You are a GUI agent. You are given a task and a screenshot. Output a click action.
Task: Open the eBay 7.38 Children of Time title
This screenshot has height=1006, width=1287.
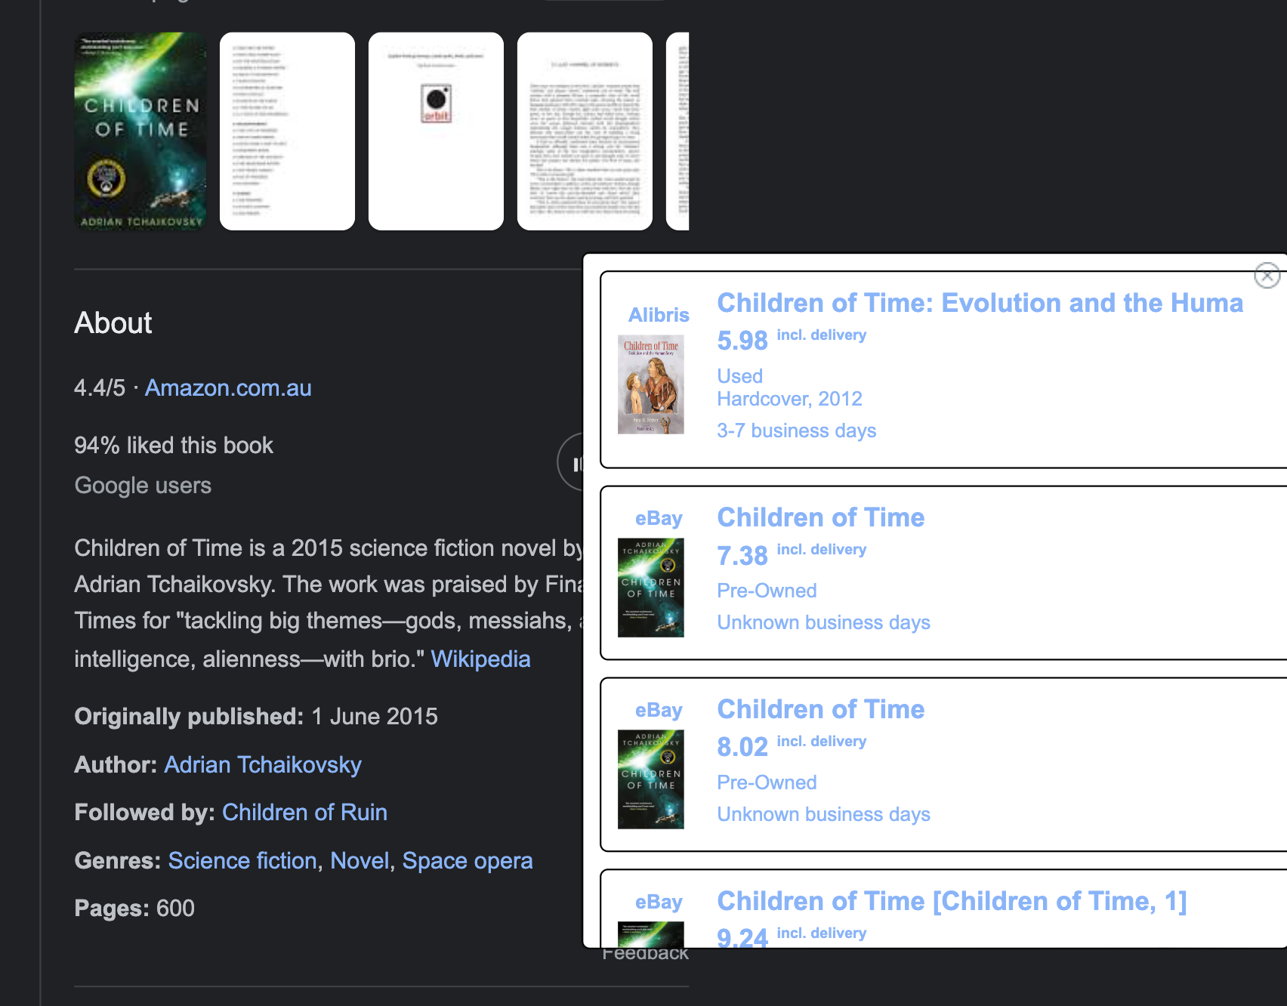pyautogui.click(x=820, y=517)
